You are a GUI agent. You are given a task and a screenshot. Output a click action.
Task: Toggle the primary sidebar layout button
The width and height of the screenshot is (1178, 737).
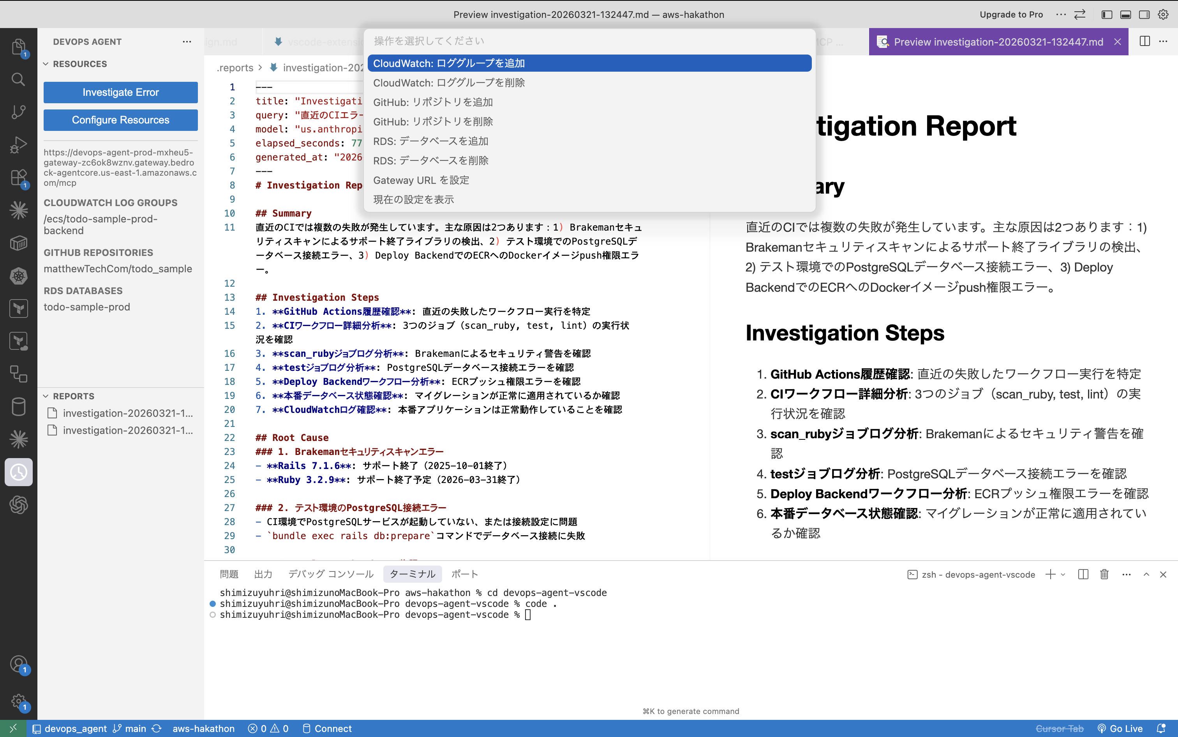tap(1106, 15)
